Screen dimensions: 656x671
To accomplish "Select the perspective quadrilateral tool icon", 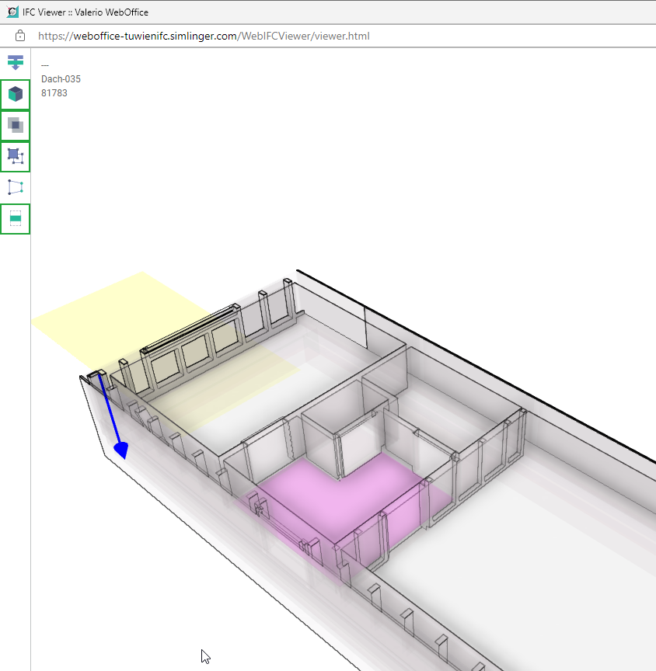I will tap(16, 187).
